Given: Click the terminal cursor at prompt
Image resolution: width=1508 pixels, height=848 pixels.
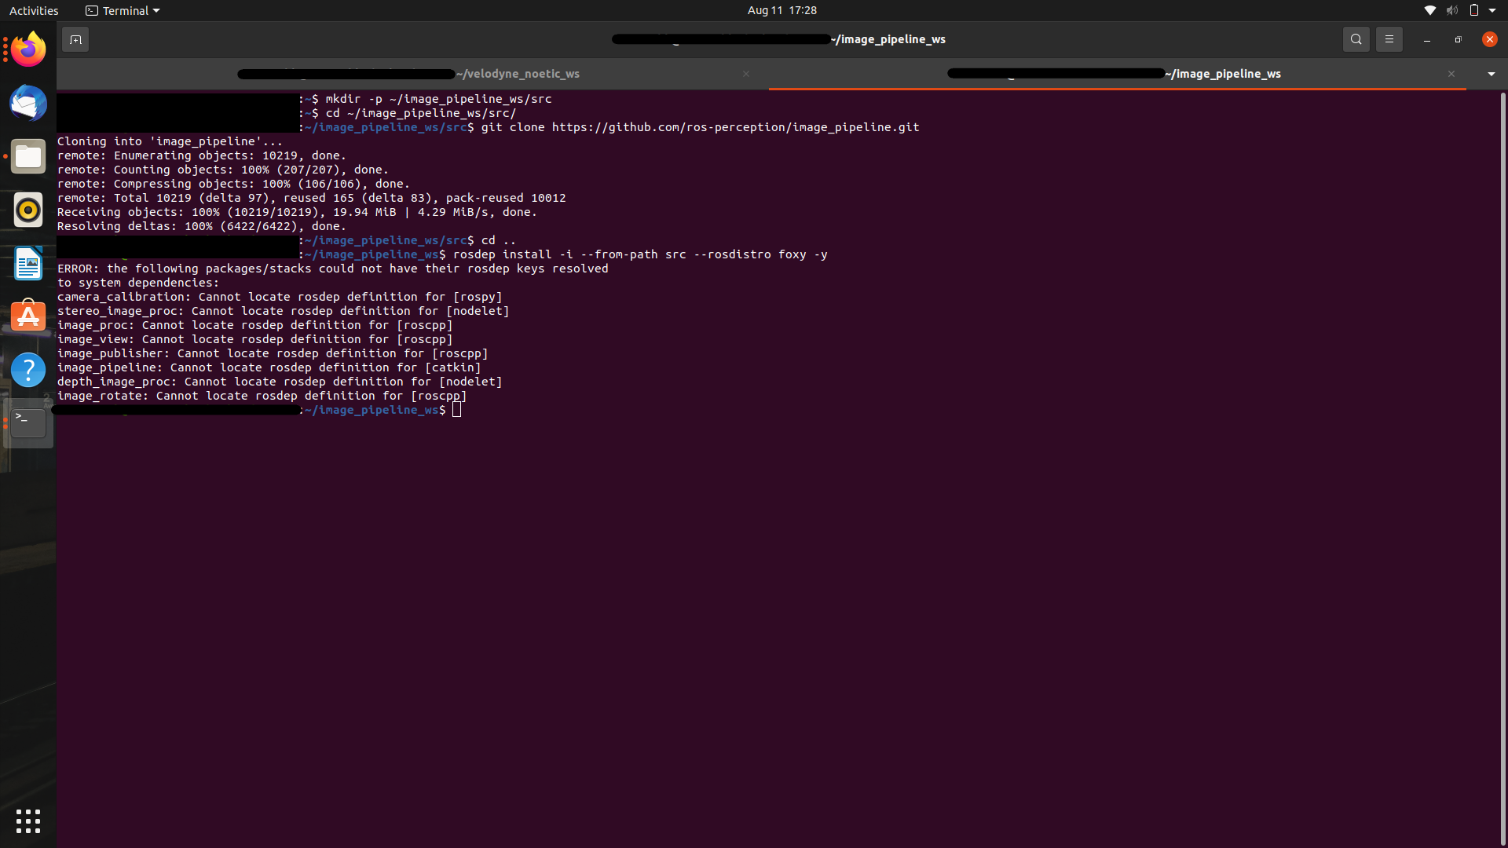Looking at the screenshot, I should tap(457, 410).
